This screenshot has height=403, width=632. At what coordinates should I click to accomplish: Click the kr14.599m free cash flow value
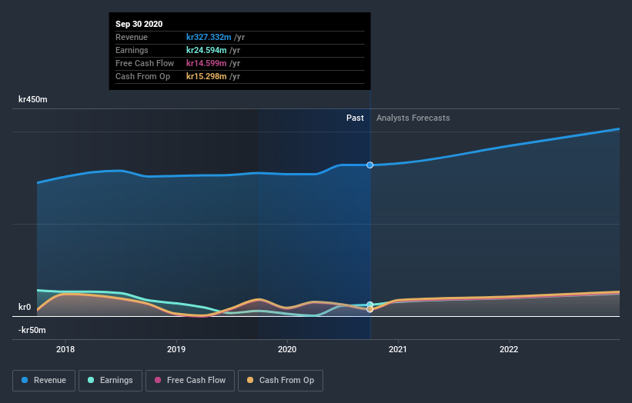pos(206,63)
